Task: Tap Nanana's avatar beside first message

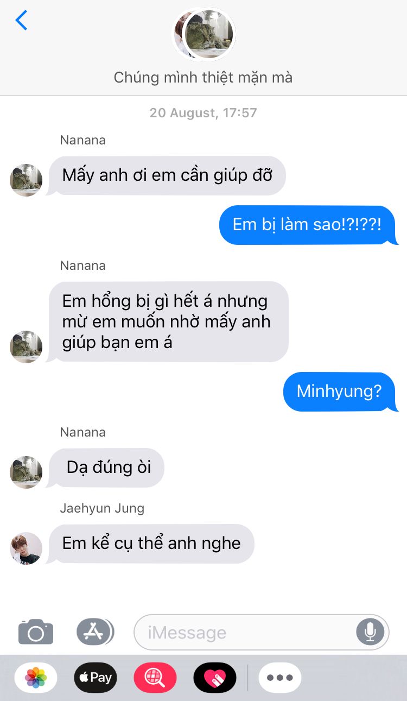Action: pyautogui.click(x=26, y=180)
